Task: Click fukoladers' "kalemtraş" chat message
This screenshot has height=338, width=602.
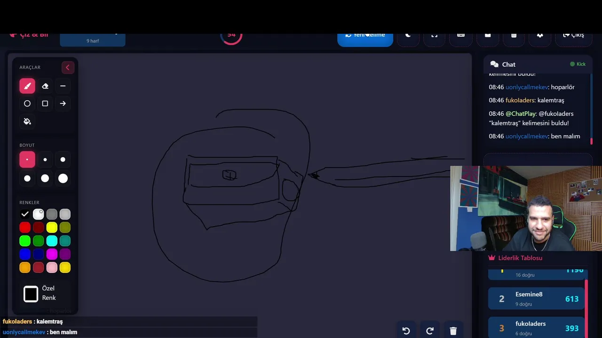Action: click(526, 100)
